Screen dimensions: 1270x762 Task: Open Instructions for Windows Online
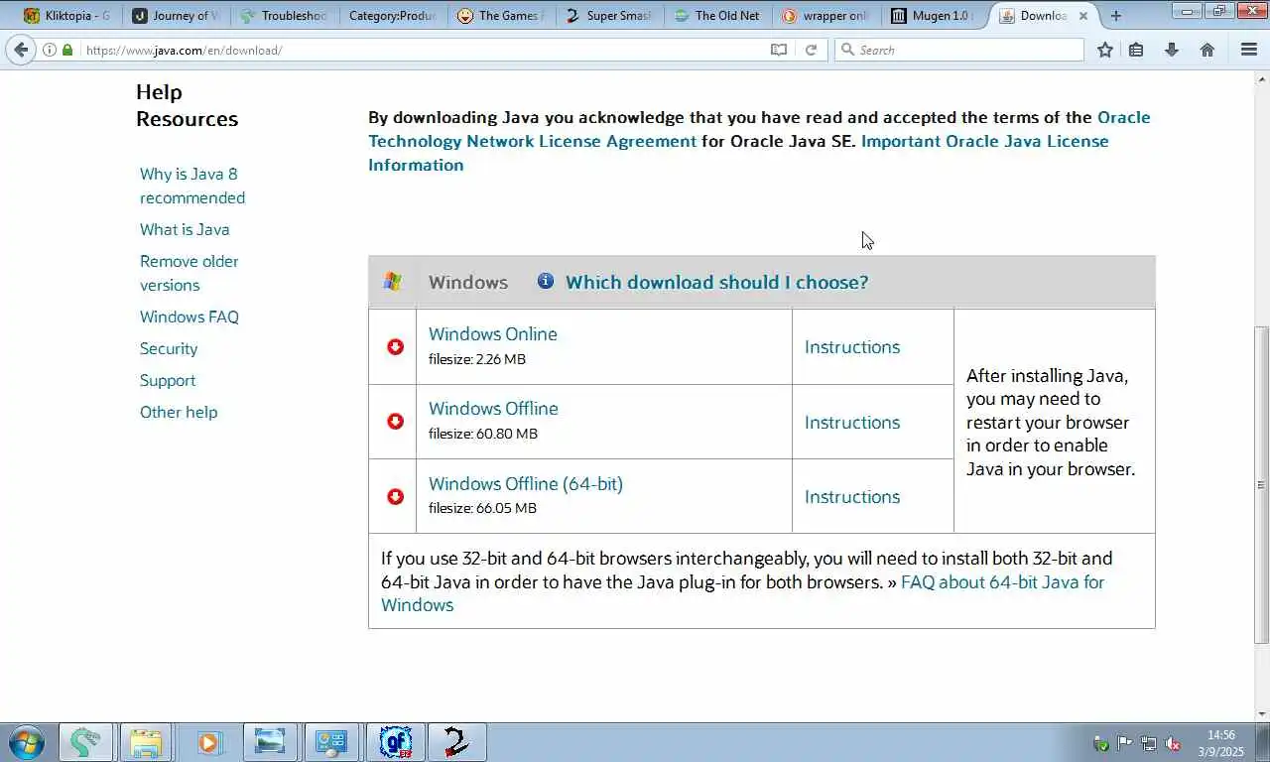pos(852,347)
